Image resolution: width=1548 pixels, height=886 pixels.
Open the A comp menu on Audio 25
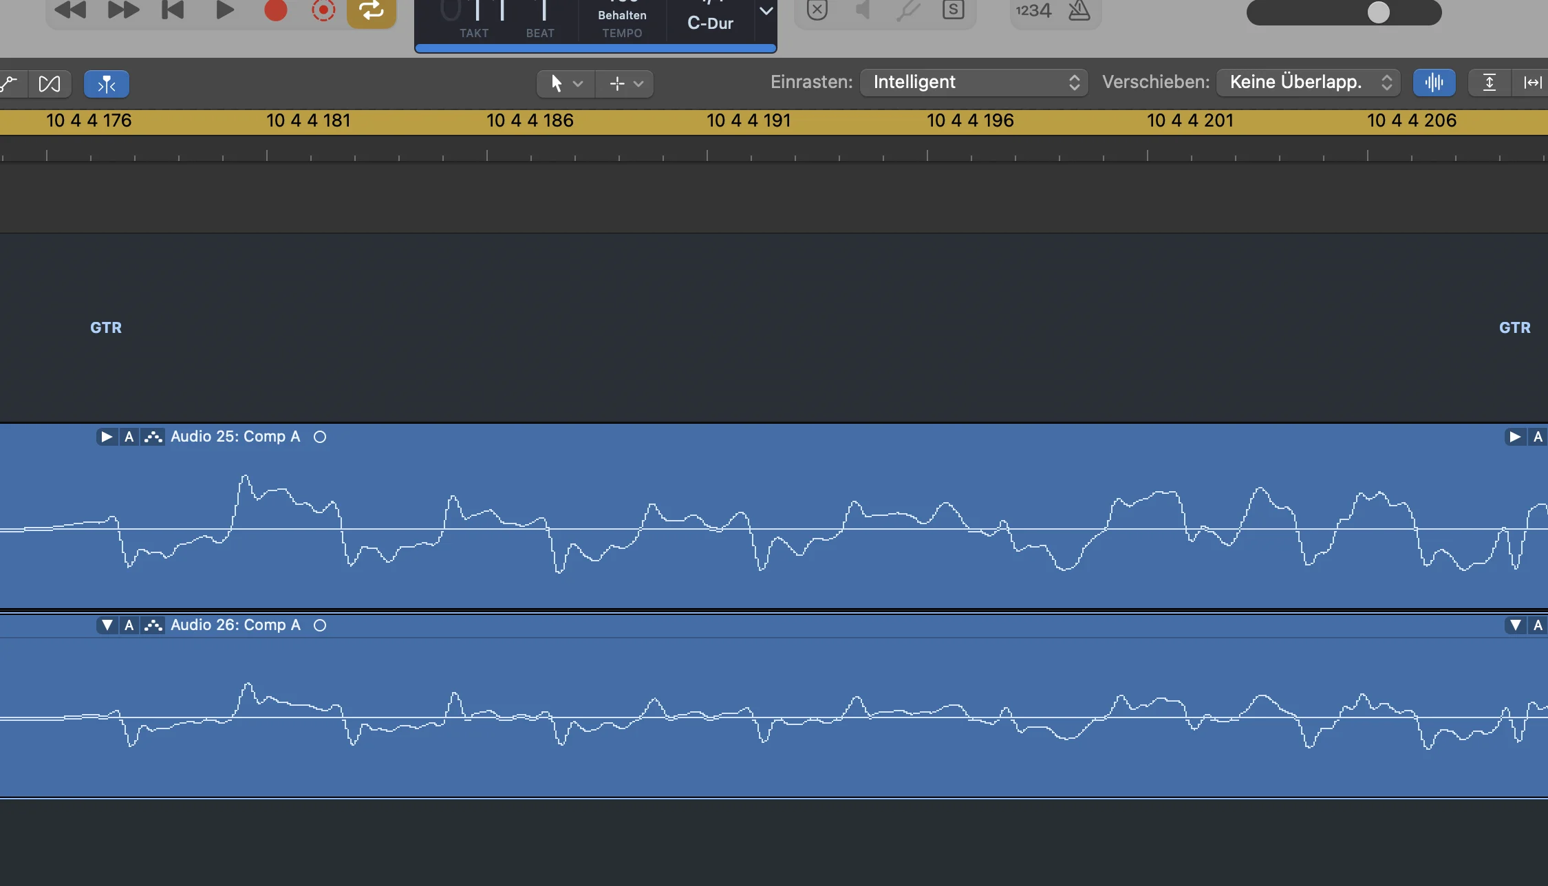[129, 437]
